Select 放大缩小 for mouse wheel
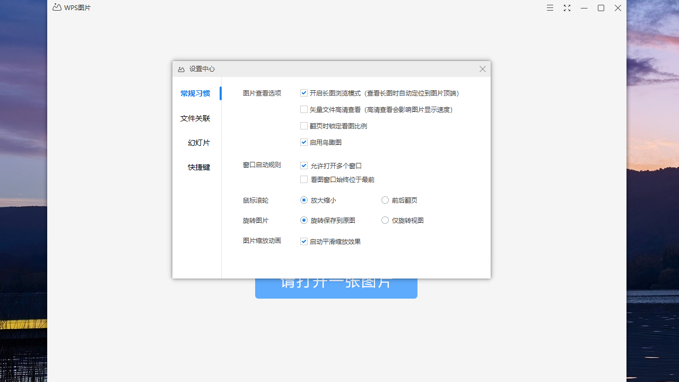The height and width of the screenshot is (382, 679). click(304, 200)
